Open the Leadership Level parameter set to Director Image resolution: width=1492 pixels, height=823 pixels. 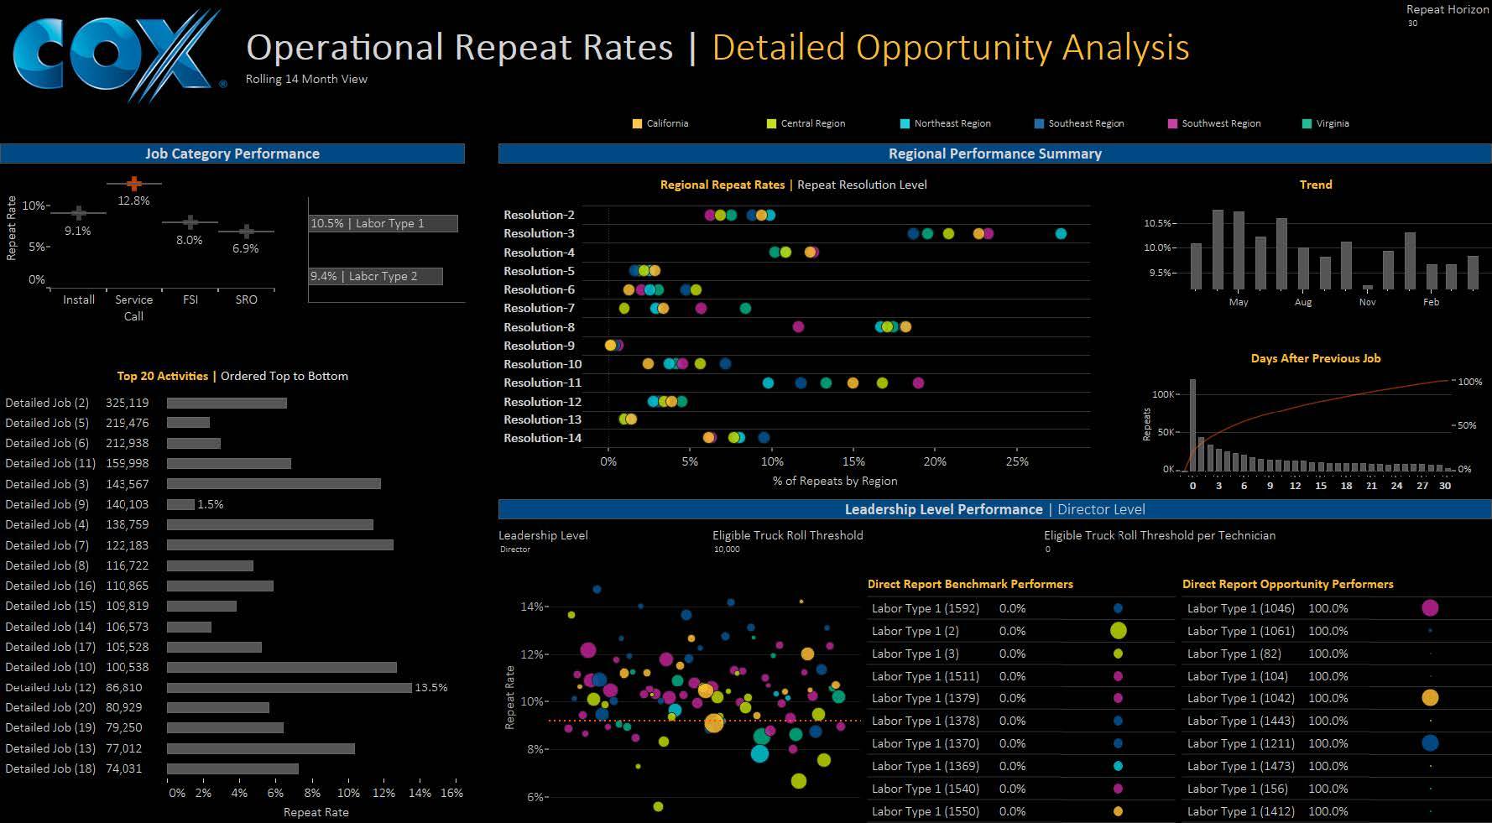tap(515, 550)
